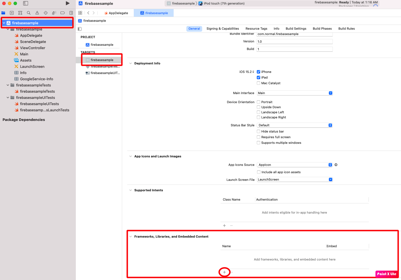Viewport: 401px width, 280px height.
Task: Collapse Frameworks, Libraries, and Embedded Content
Action: pos(130,236)
